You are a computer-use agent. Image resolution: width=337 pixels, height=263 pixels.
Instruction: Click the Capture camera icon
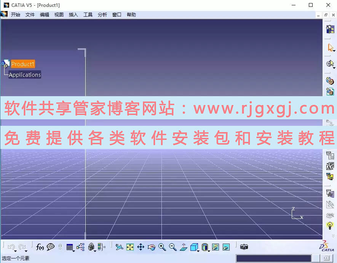244,247
